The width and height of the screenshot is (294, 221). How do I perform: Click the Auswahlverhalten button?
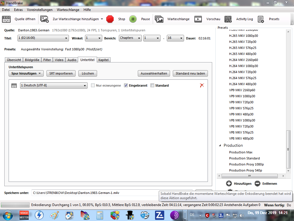coord(154,73)
